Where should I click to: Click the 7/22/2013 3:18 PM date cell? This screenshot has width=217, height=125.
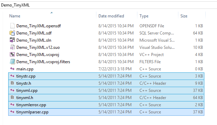pyautogui.click(x=115, y=69)
